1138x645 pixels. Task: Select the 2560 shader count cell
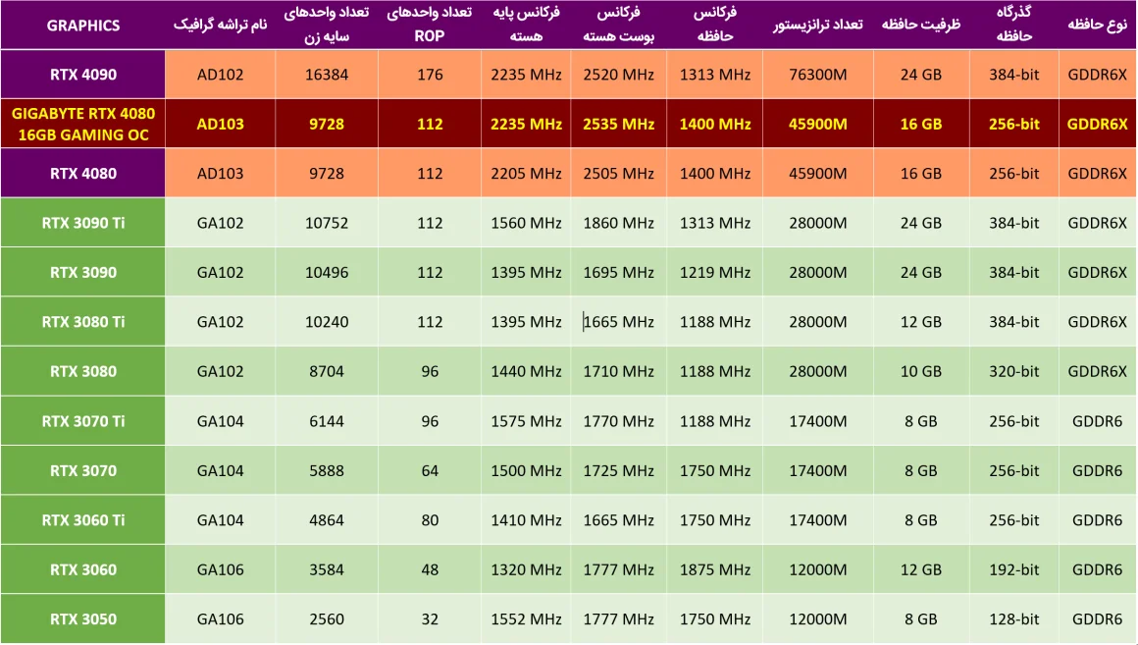(x=327, y=618)
